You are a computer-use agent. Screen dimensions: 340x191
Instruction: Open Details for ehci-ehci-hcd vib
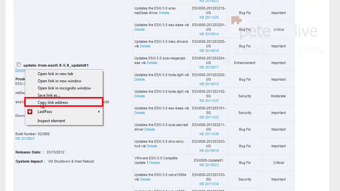coord(152,146)
